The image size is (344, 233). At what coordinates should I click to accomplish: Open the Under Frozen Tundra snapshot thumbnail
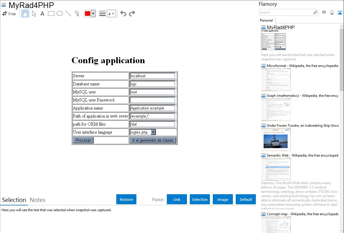point(276,139)
